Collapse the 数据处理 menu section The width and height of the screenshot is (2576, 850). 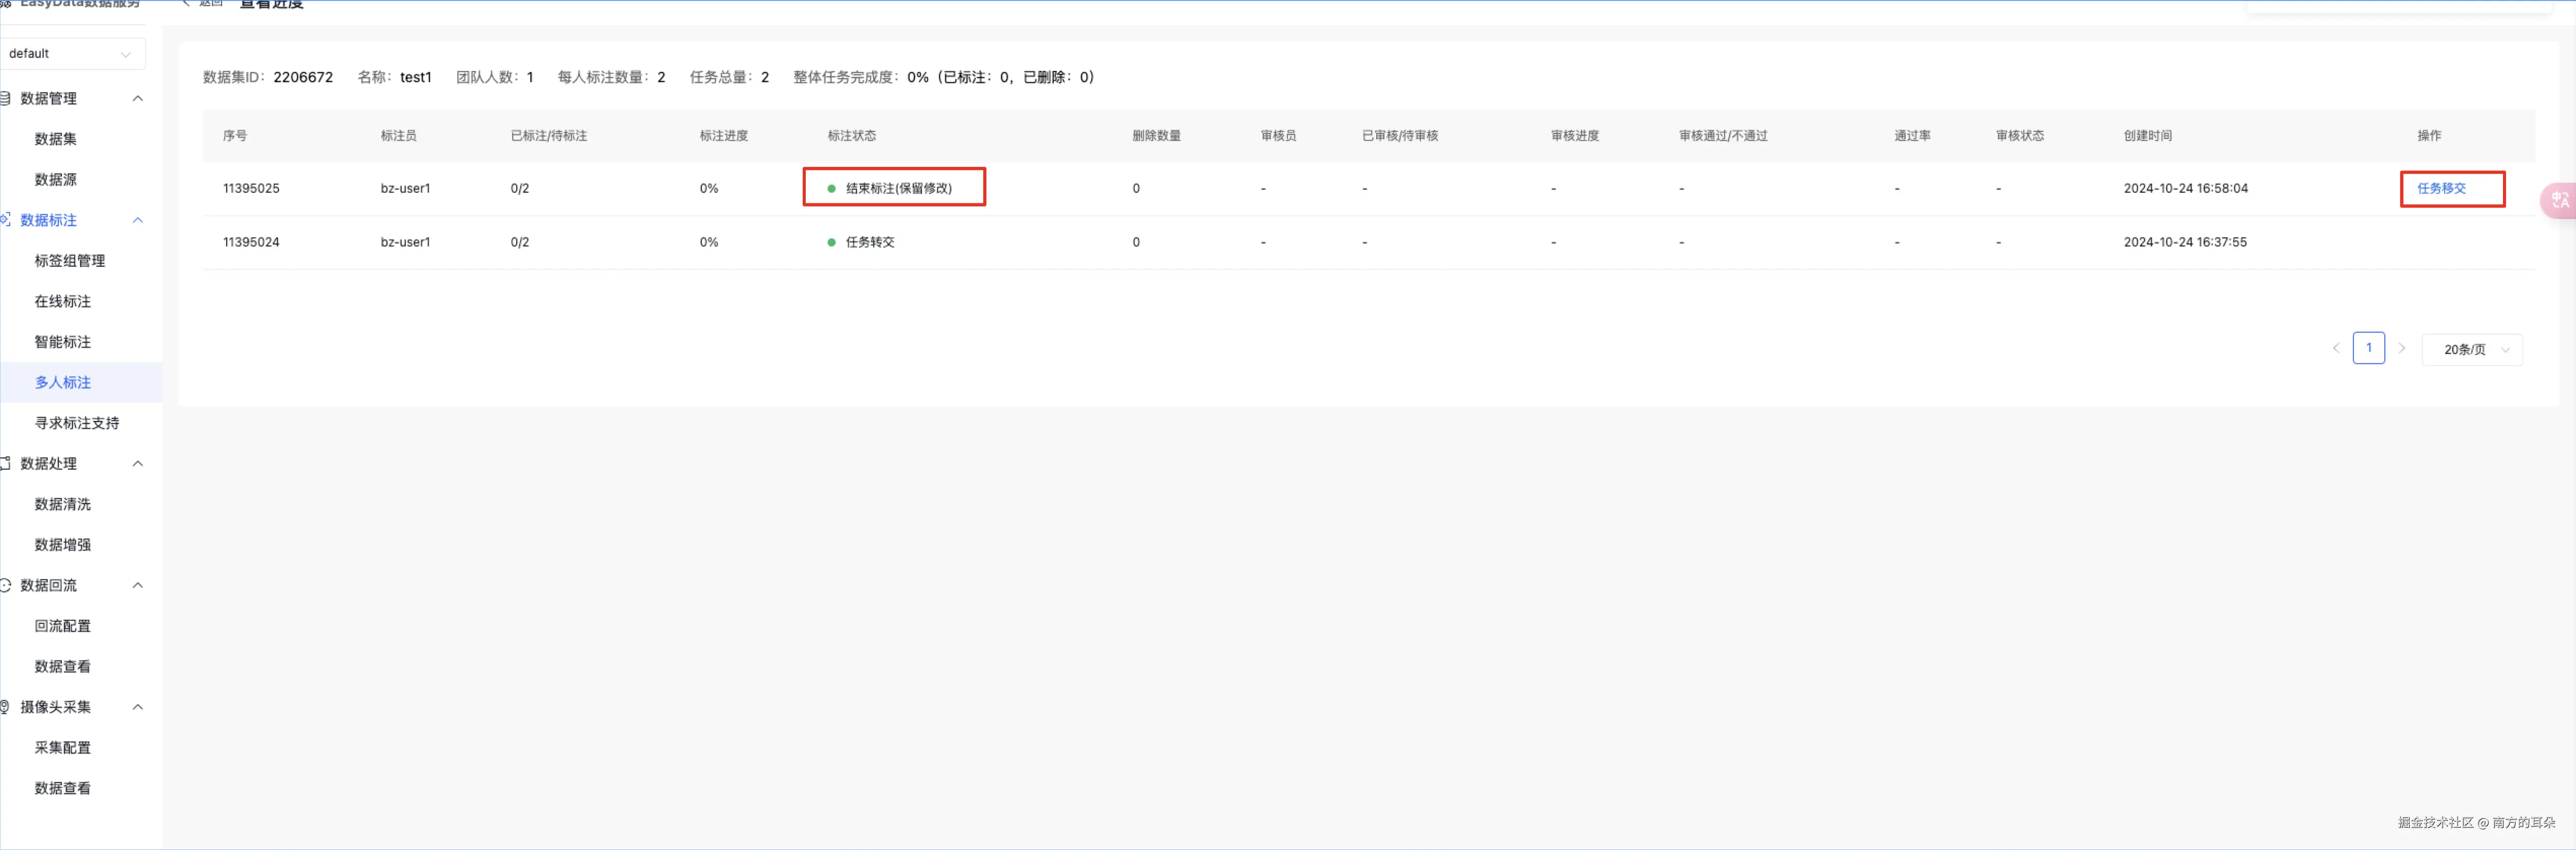[138, 463]
